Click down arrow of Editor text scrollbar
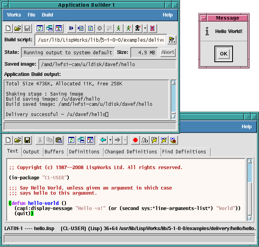The height and width of the screenshot is (247, 259). 250,218
